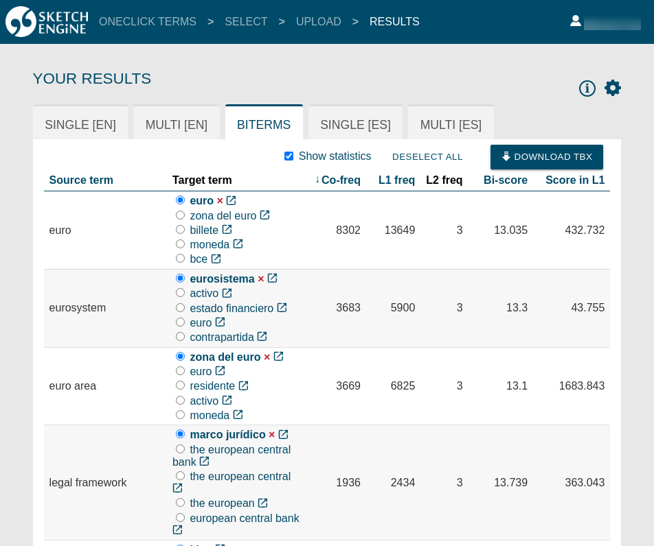Viewport: 654px width, 546px height.
Task: Uncheck the Show statistics checkbox
Action: [x=289, y=156]
